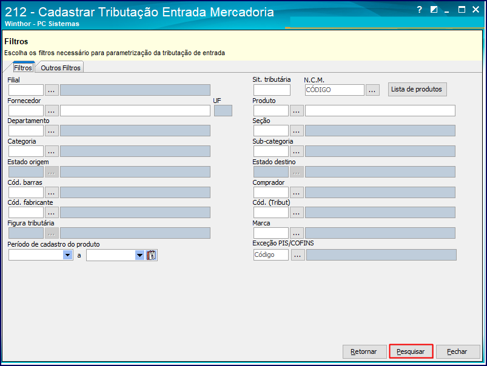Focus the Sub-categoria code field
The height and width of the screenshot is (366, 487).
point(271,151)
